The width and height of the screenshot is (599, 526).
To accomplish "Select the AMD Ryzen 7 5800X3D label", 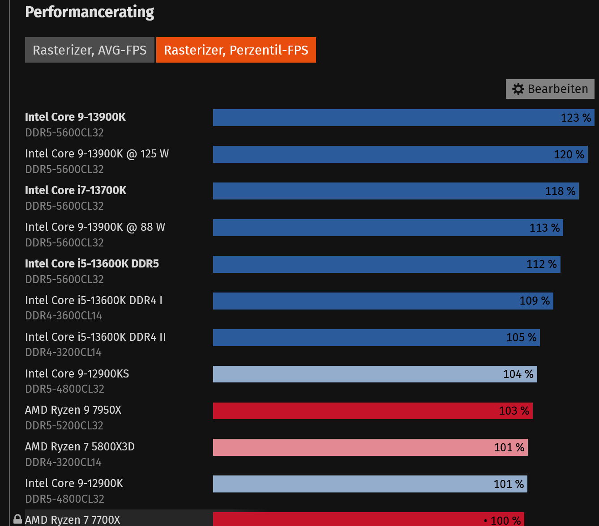I will tap(80, 446).
